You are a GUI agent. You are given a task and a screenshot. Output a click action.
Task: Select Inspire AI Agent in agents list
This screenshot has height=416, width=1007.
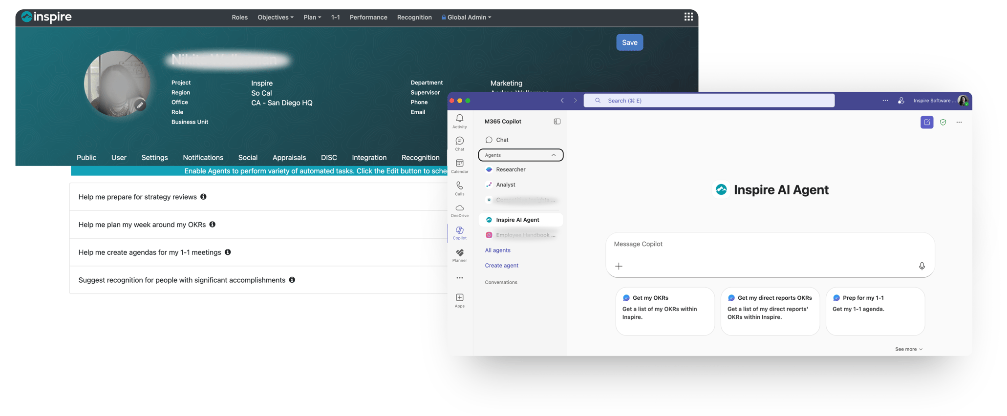(520, 220)
